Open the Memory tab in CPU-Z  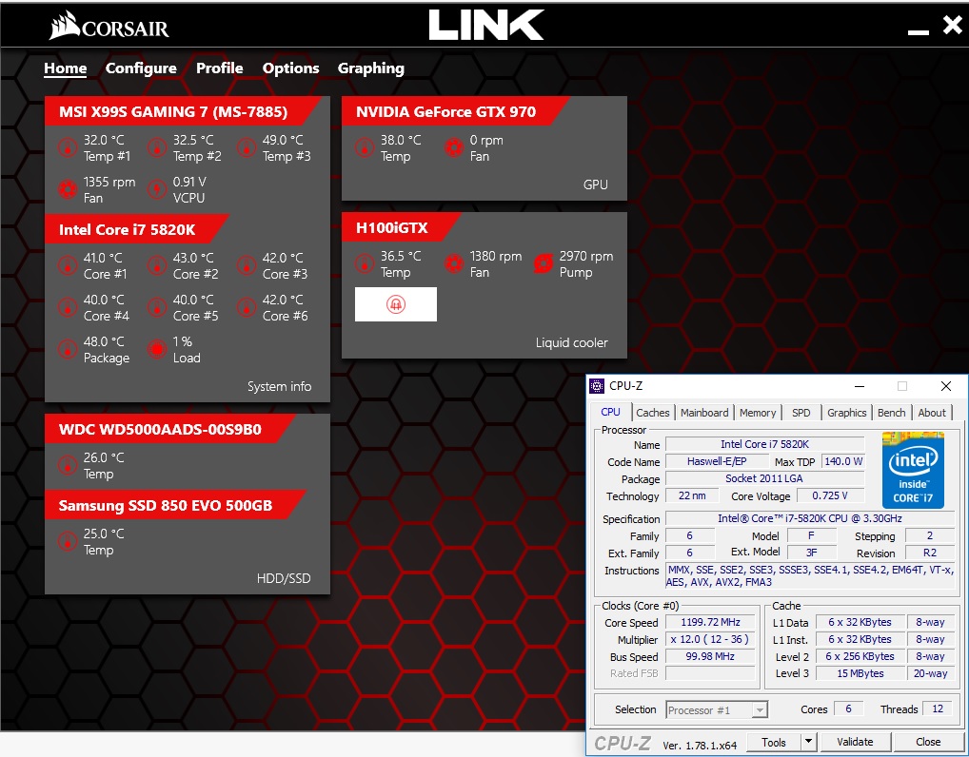tap(758, 413)
